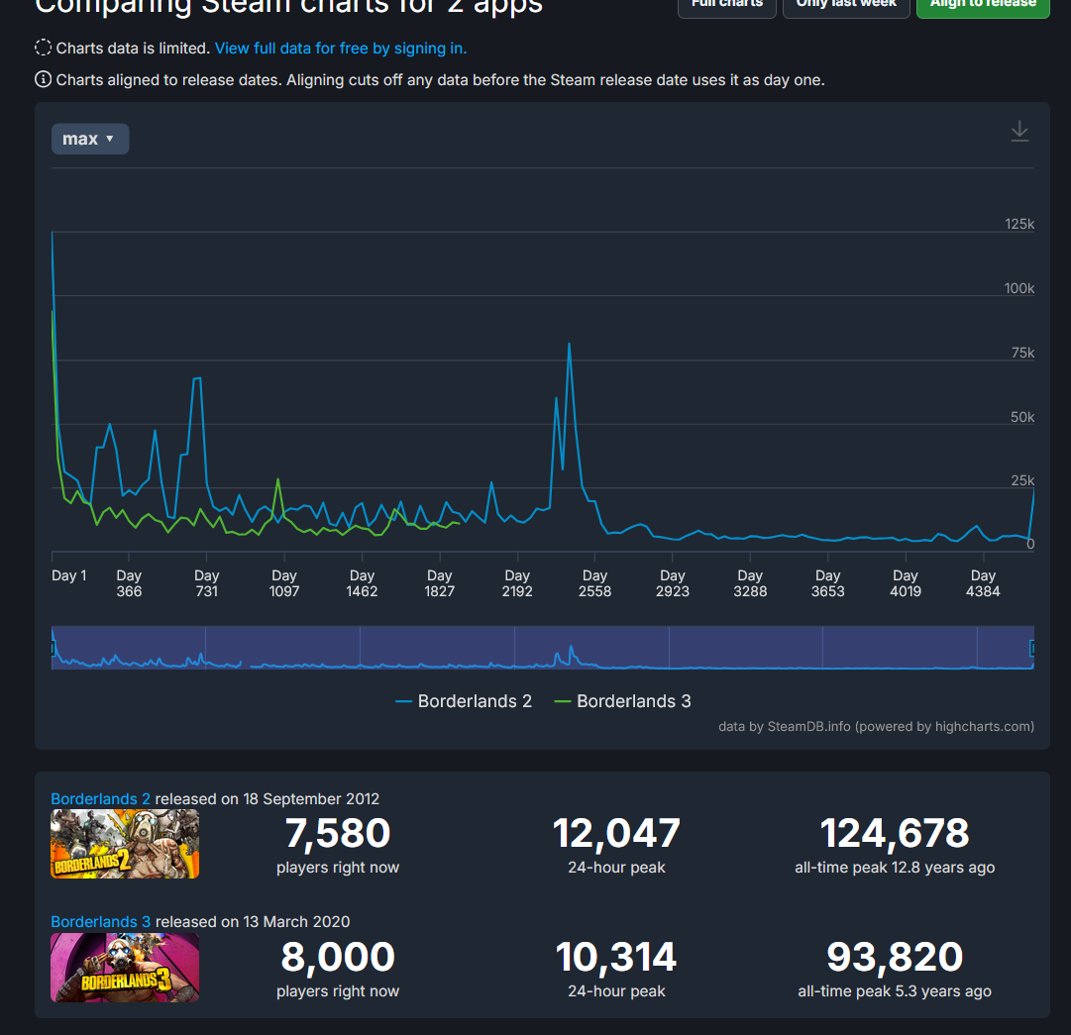Screen dimensions: 1071x1035
Task: Toggle Borderlands 2 series in chart legend
Action: click(464, 701)
